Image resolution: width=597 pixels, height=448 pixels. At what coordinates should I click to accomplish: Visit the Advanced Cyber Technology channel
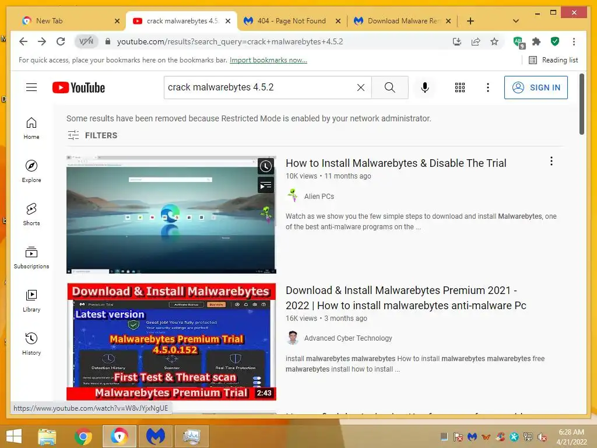pyautogui.click(x=348, y=338)
